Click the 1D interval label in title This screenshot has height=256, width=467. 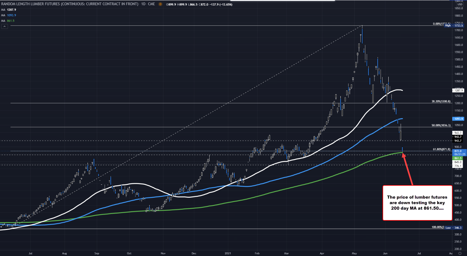[x=143, y=4]
